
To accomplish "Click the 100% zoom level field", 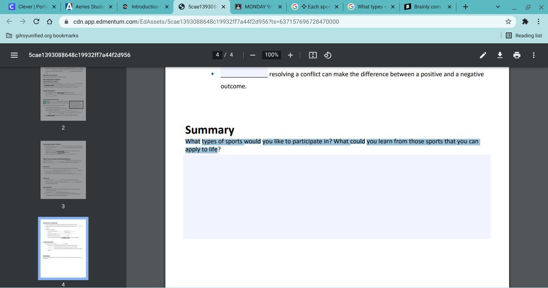I will [x=271, y=55].
